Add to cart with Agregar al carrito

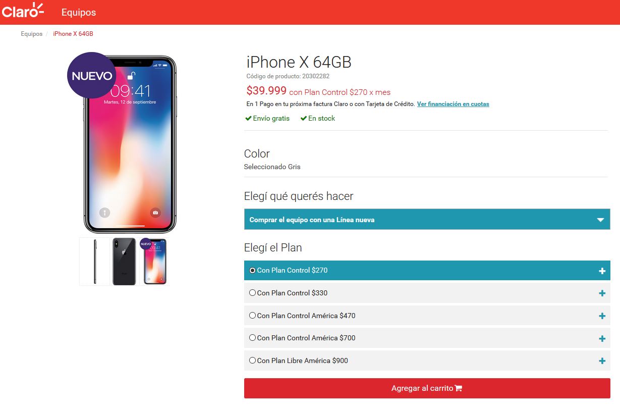(x=427, y=388)
